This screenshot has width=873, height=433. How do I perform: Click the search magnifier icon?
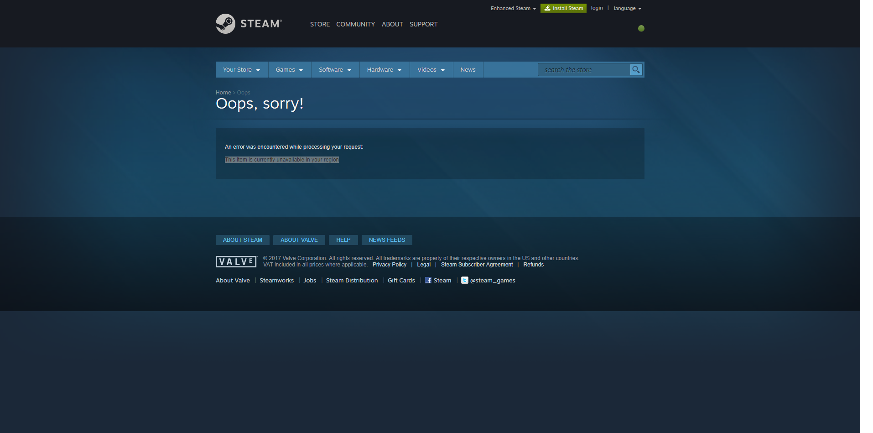tap(636, 69)
